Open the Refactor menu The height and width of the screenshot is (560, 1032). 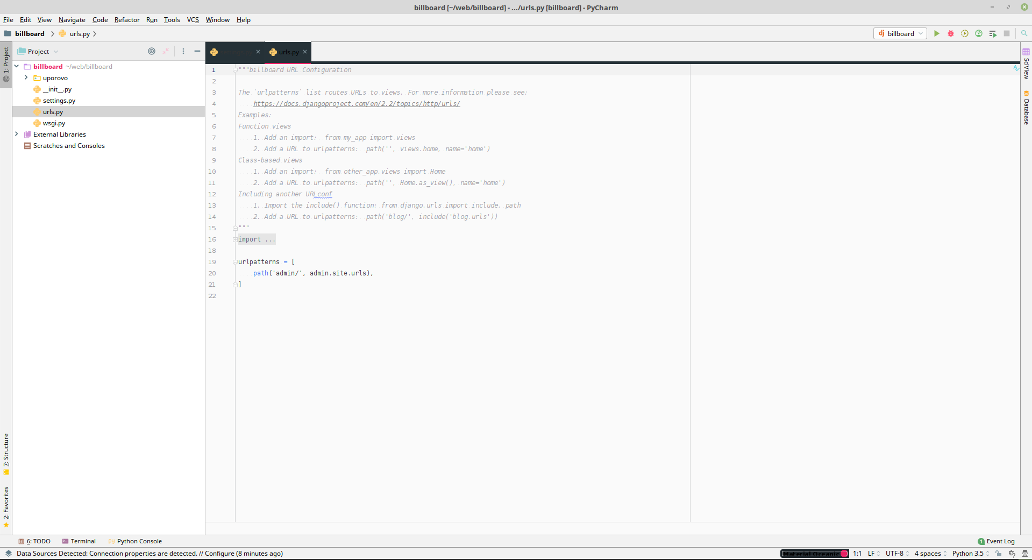coord(127,19)
